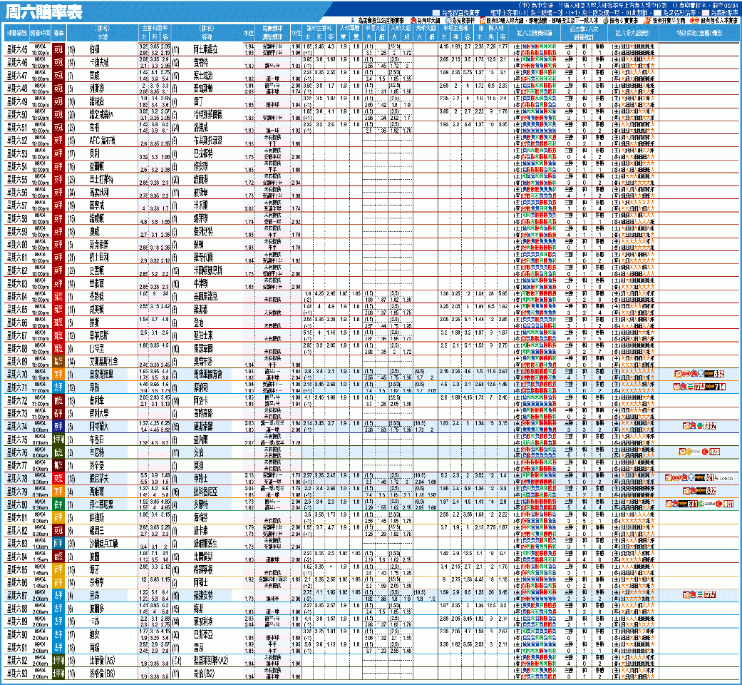
Task: Click the orange 即 badge in row 星期六70
Action: pyautogui.click(x=678, y=374)
